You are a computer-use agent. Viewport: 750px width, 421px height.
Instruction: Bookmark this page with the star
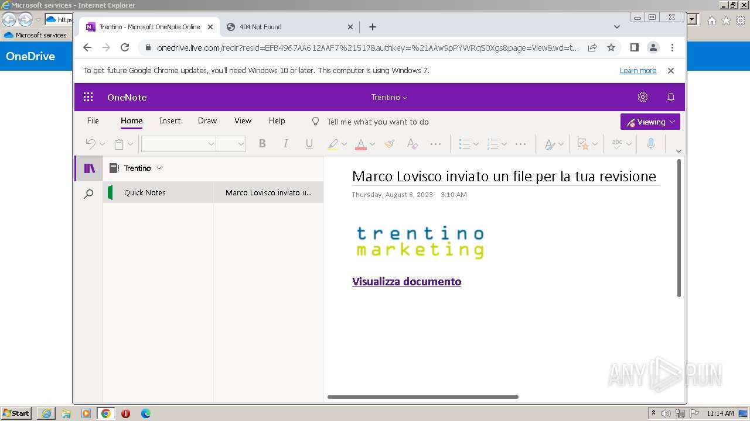[611, 47]
